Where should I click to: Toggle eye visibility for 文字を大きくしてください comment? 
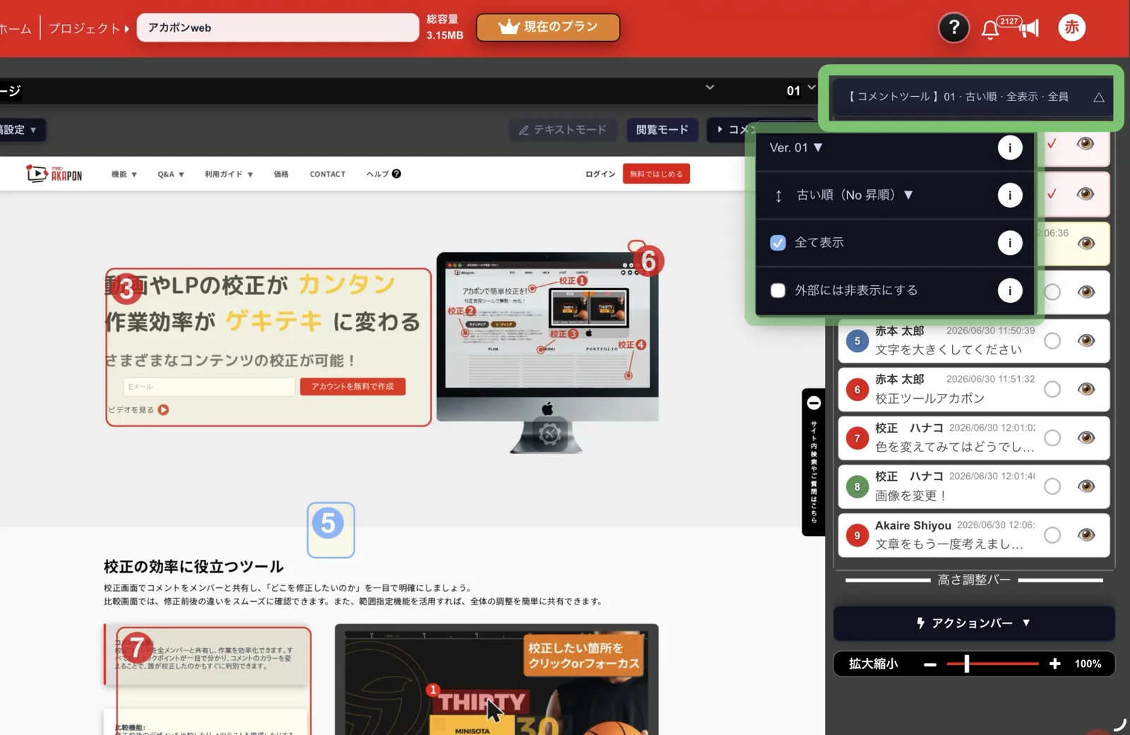tap(1086, 340)
